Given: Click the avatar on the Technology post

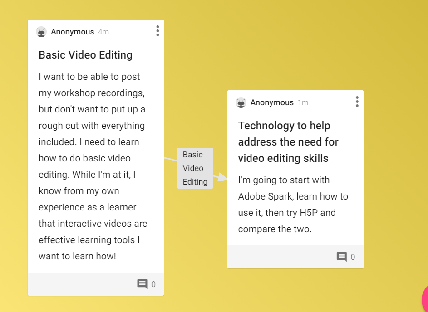Looking at the screenshot, I should pyautogui.click(x=241, y=102).
